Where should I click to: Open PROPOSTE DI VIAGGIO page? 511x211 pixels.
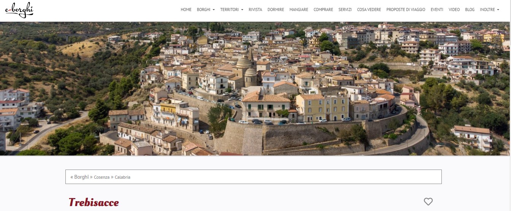406,10
